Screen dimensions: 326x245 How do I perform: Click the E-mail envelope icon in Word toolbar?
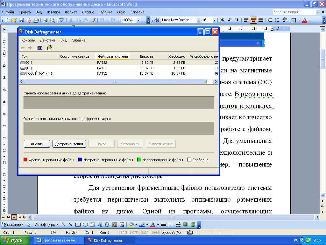pos(36,20)
